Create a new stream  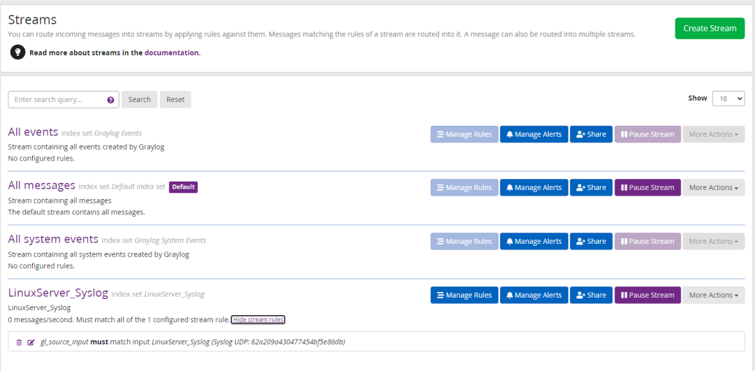coord(710,29)
